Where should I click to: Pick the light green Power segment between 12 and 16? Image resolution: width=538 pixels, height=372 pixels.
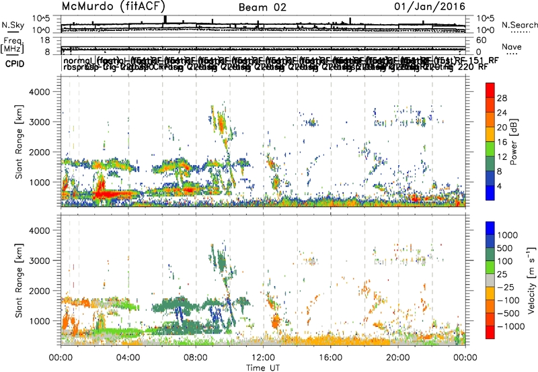490,148
